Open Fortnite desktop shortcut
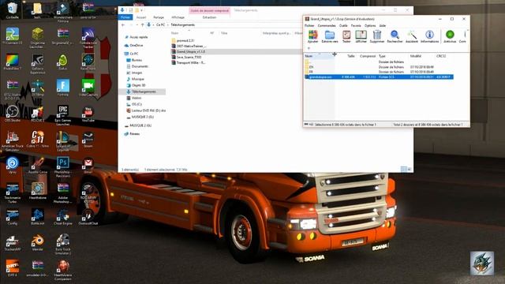Image resolution: width=505 pixels, height=284 pixels. 63,88
